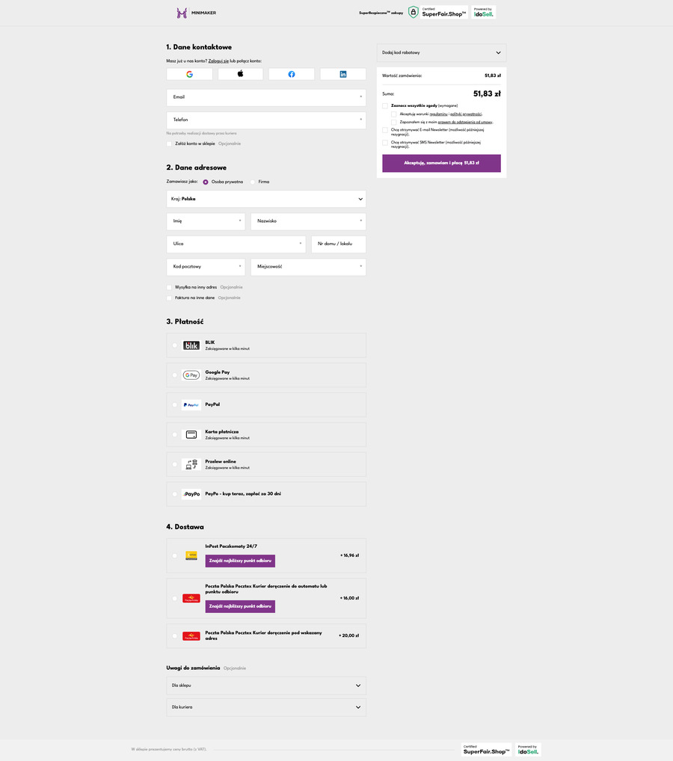Screen dimensions: 673x761
Task: Click the Email input field
Action: 266,97
